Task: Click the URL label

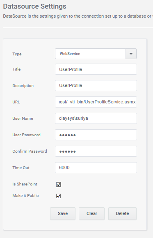Action: [16, 102]
